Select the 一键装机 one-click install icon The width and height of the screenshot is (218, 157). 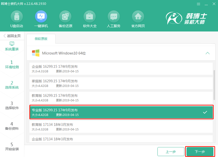tap(41, 17)
